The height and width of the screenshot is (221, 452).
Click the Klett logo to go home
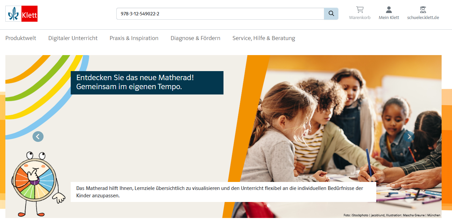point(21,14)
